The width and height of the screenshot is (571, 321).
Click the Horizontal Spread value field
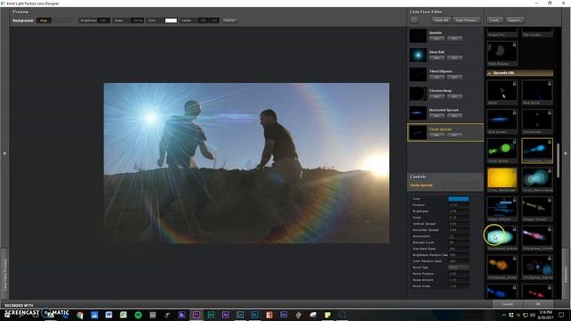tap(459, 230)
